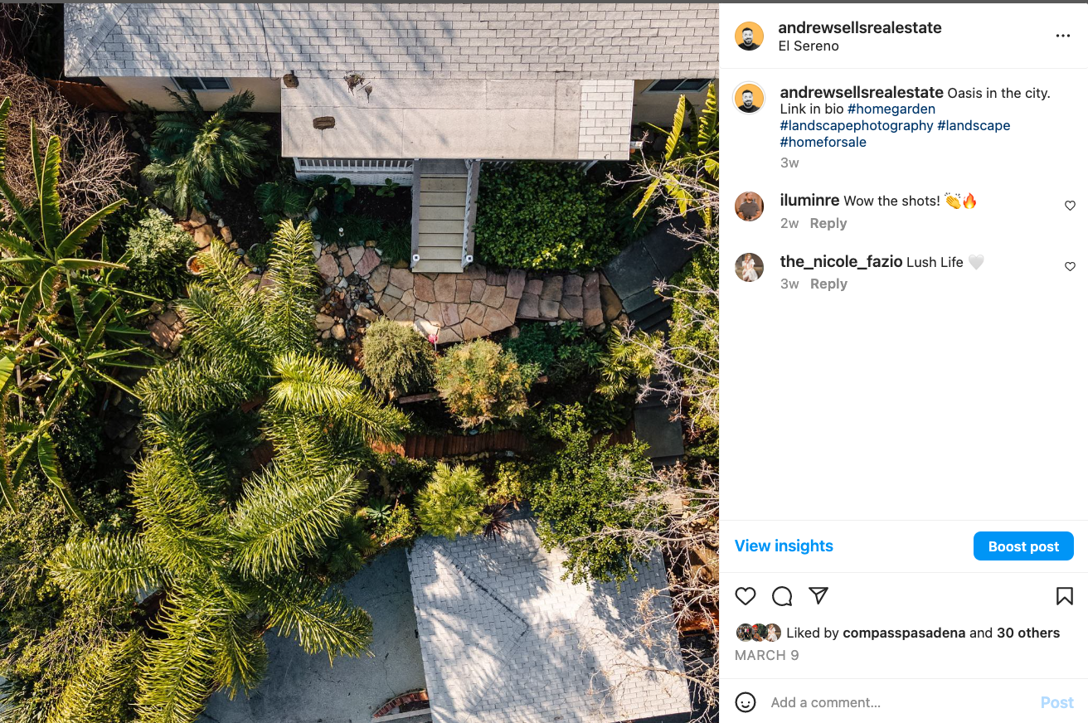Click the aerial garden photo
The width and height of the screenshot is (1088, 723).
pyautogui.click(x=359, y=363)
